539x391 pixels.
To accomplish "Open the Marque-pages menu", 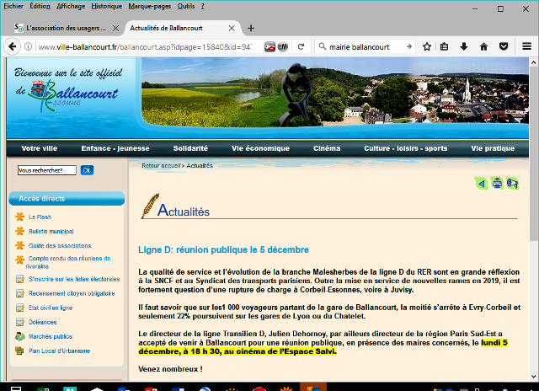I will [150, 6].
